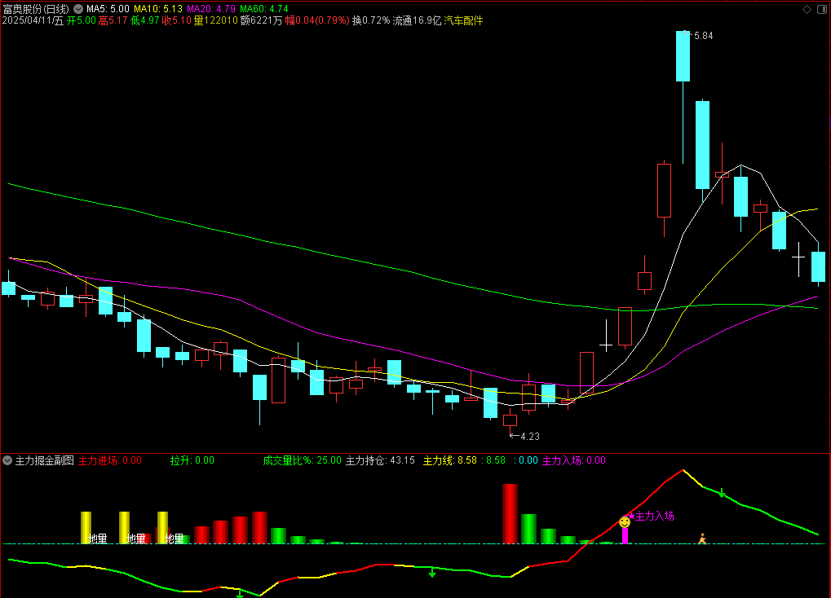The image size is (831, 598).
Task: Click the 量122010 volume value
Action: pyautogui.click(x=215, y=20)
